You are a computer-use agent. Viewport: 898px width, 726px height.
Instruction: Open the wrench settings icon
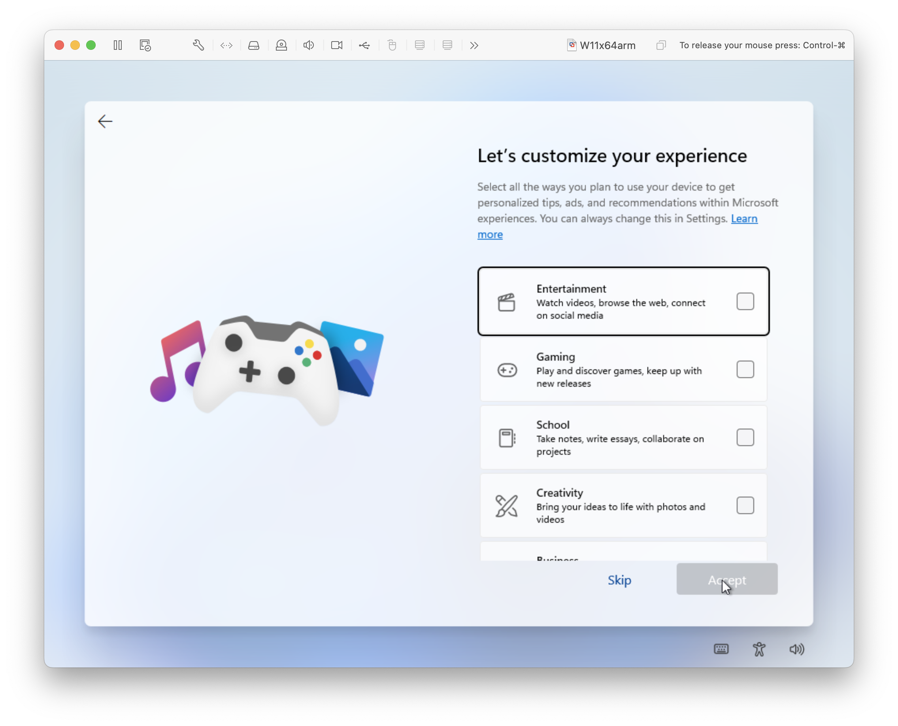tap(198, 45)
